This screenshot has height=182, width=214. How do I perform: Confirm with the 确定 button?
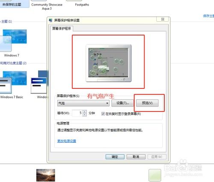tap(115, 157)
